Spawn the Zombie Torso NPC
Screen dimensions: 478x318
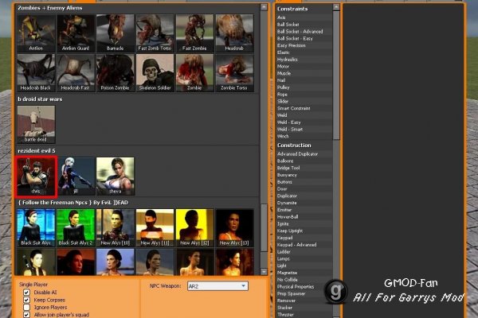(234, 72)
